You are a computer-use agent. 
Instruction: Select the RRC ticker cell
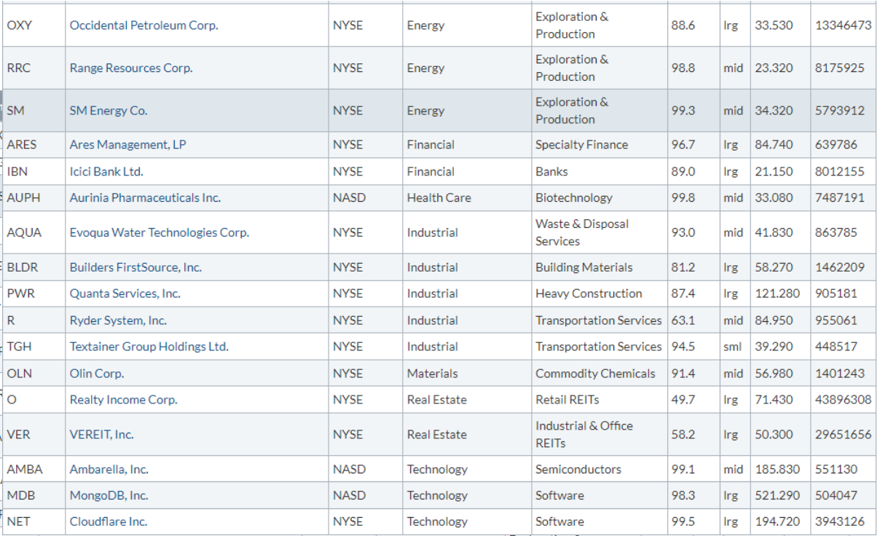[34, 68]
